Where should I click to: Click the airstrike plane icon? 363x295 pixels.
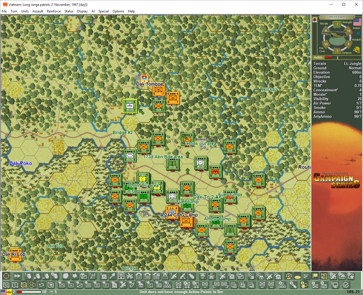(x=130, y=276)
